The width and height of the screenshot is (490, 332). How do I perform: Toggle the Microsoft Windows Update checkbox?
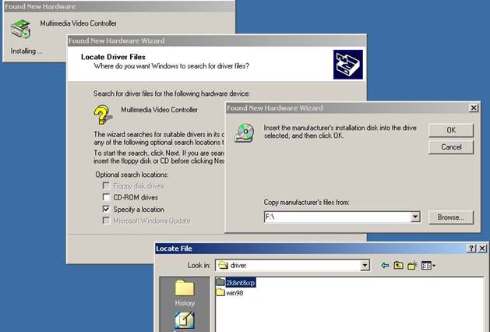click(107, 221)
